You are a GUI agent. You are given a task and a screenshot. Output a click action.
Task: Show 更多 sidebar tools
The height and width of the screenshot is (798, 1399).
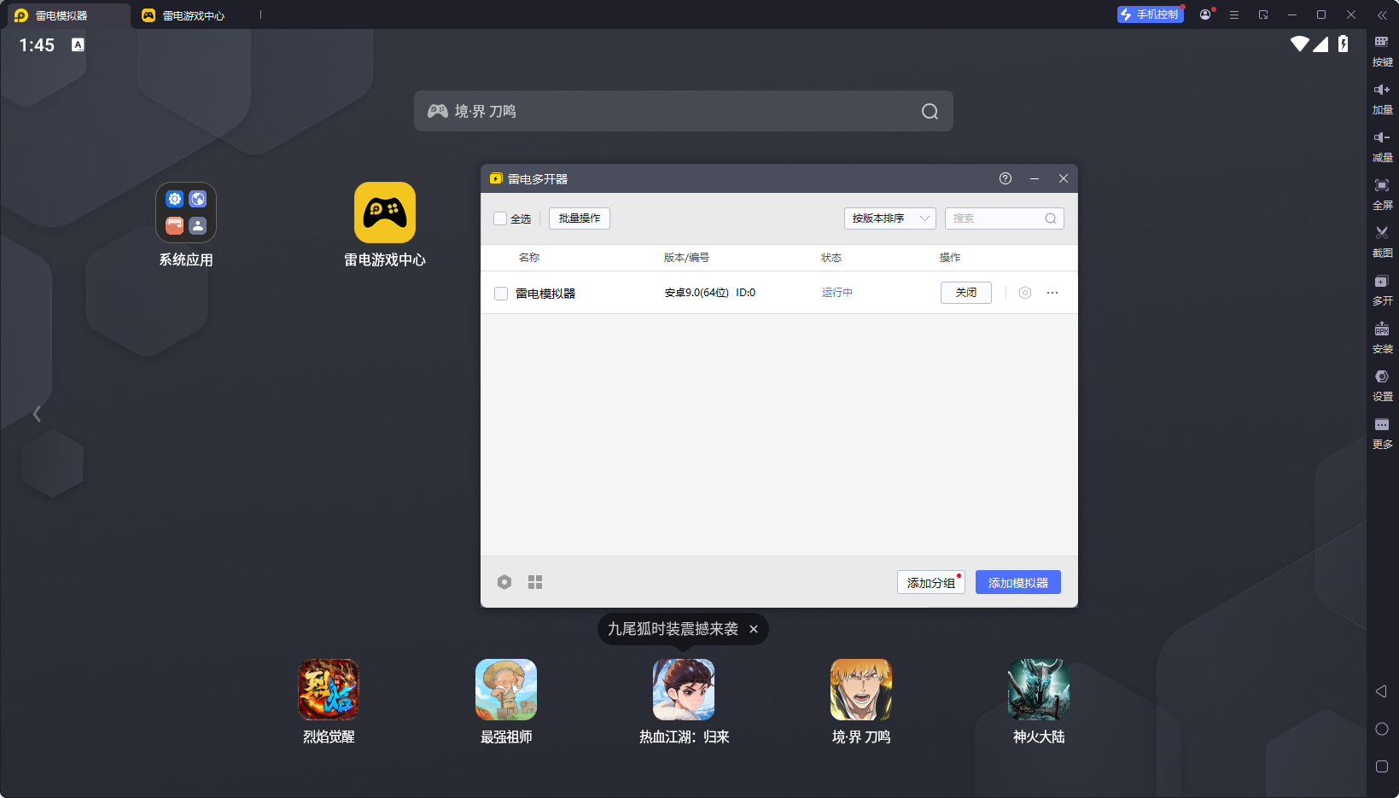point(1382,433)
